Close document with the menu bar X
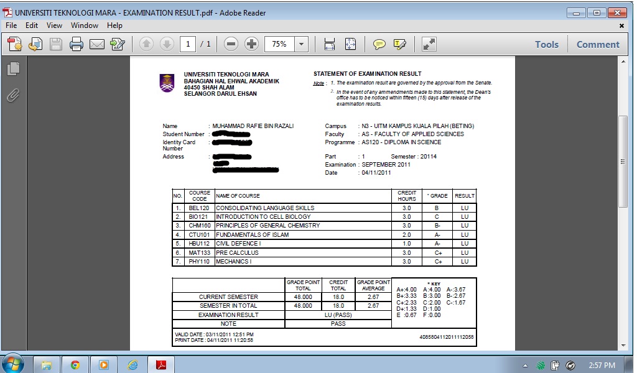 621,25
